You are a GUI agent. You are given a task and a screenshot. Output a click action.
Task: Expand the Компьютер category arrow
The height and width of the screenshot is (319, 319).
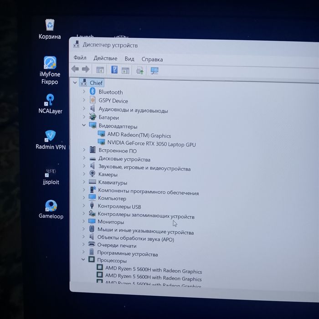point(83,197)
